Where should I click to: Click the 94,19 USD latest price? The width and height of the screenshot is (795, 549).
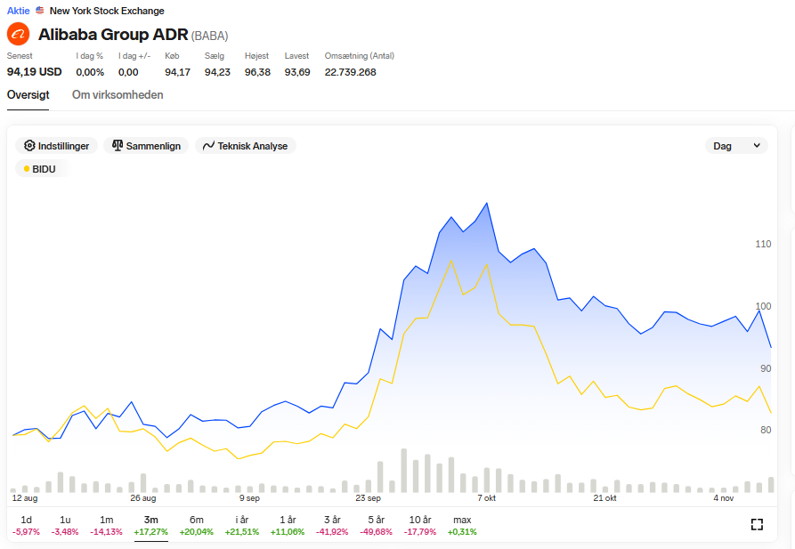coord(34,72)
